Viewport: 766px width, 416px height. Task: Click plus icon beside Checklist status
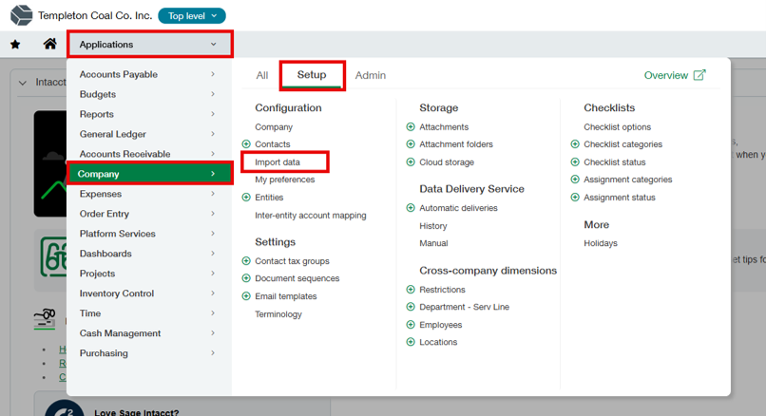tap(575, 162)
